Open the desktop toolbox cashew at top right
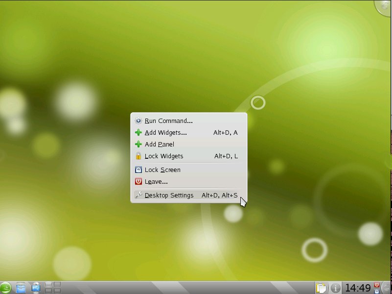Viewport: 392px width, 294px height. pos(386,6)
